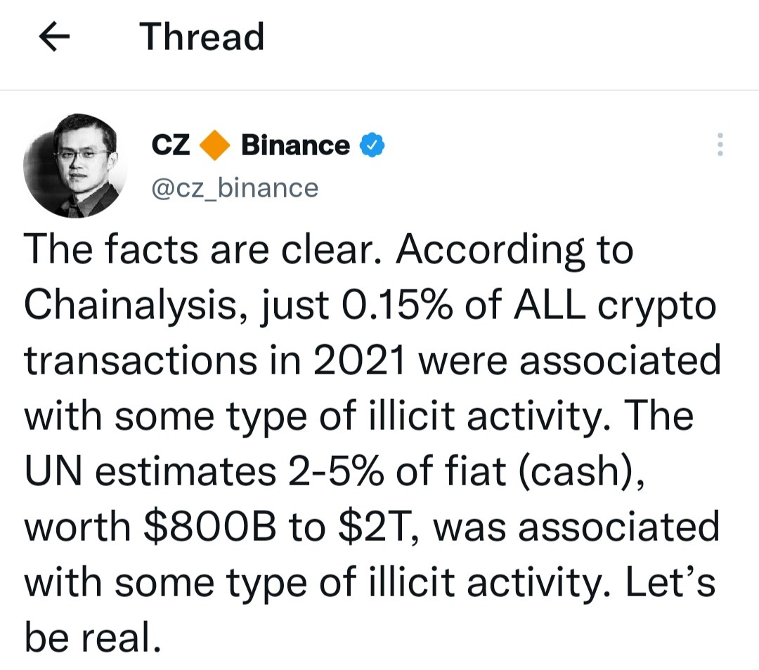Click "UN estimates" in the tweet text
Viewport: 759px width, 670px height.
(x=150, y=471)
